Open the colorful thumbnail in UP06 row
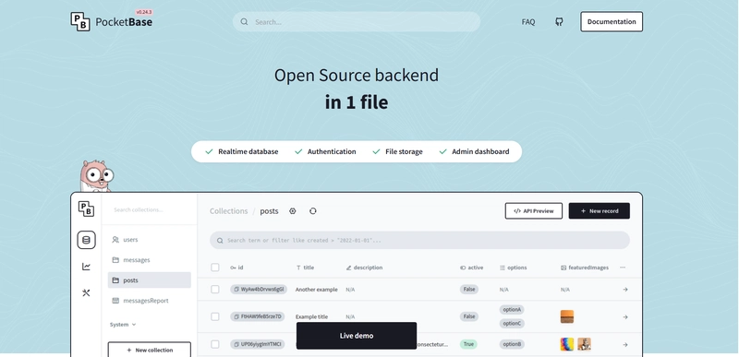Screen dimensions: 739x357 [567, 344]
